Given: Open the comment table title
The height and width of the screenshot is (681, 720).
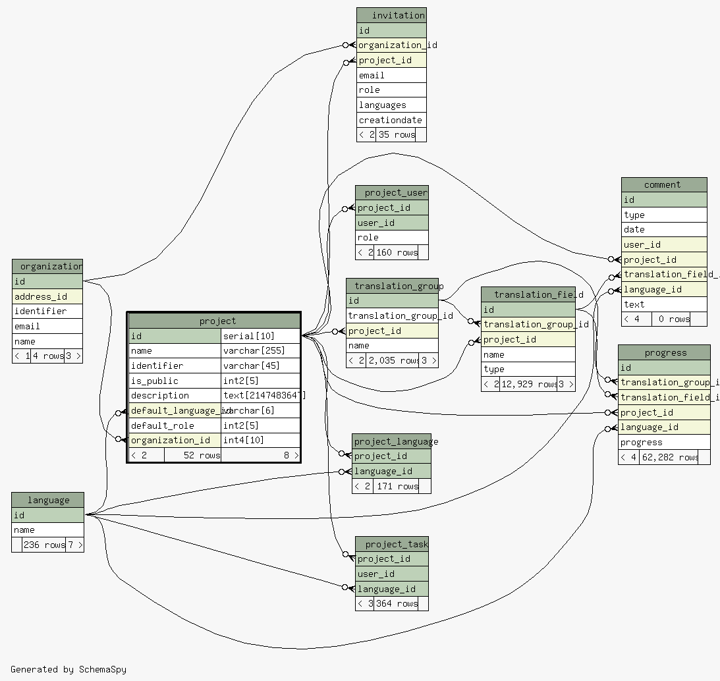Looking at the screenshot, I should 663,184.
